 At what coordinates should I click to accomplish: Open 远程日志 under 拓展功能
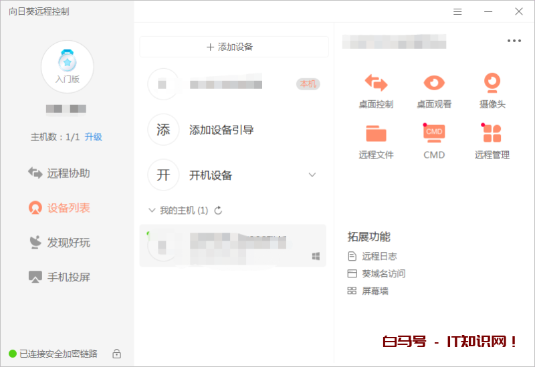point(379,256)
